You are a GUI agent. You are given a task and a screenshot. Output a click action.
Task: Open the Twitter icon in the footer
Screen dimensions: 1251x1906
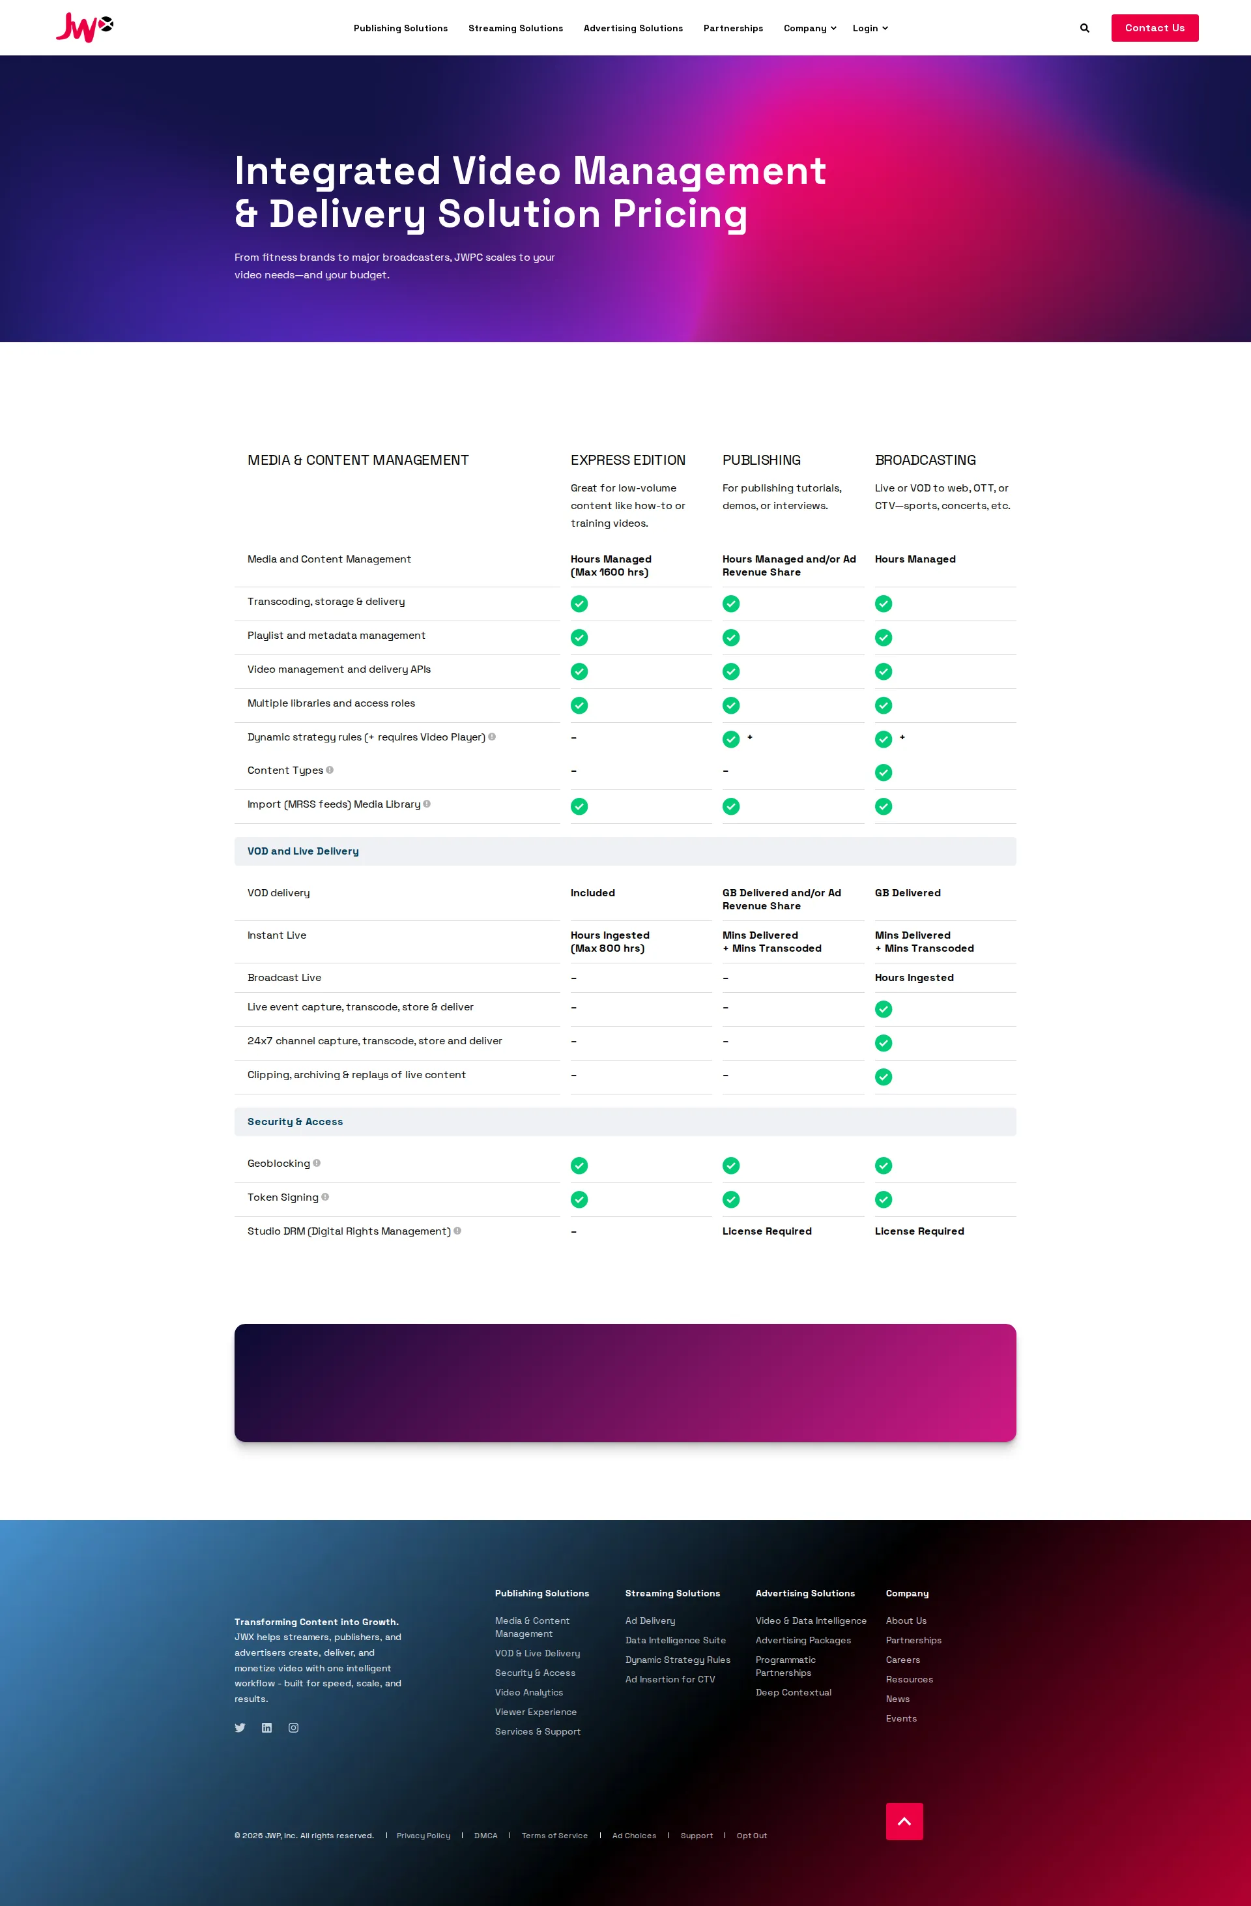coord(240,1727)
